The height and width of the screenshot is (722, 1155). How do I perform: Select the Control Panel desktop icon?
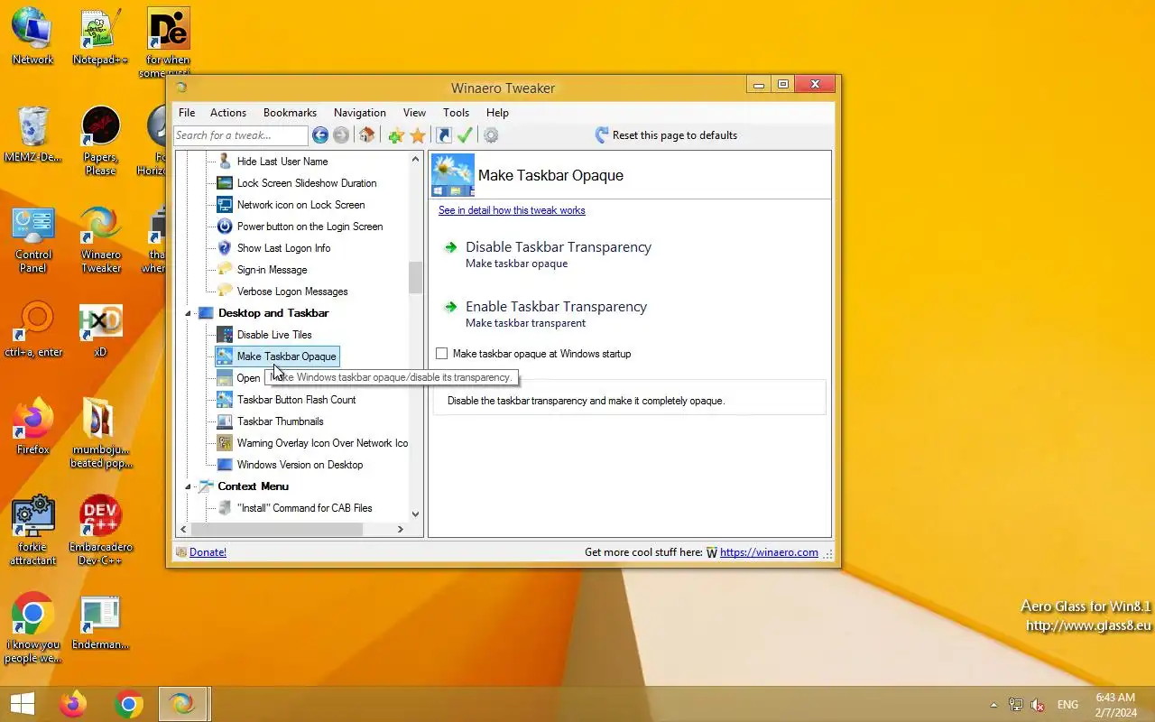(32, 239)
